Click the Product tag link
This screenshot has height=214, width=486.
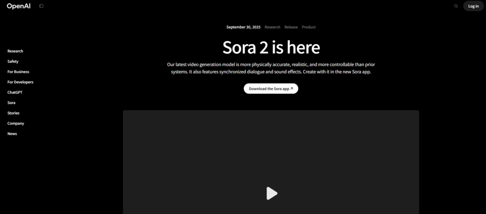(x=308, y=27)
